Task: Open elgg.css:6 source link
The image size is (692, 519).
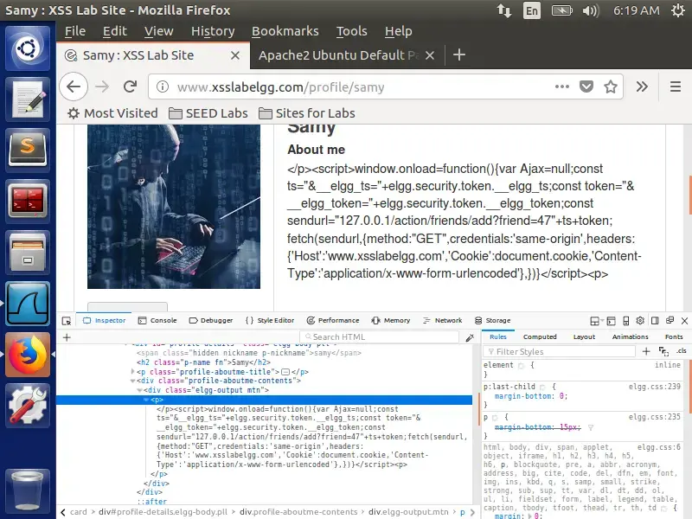Action: coord(659,447)
